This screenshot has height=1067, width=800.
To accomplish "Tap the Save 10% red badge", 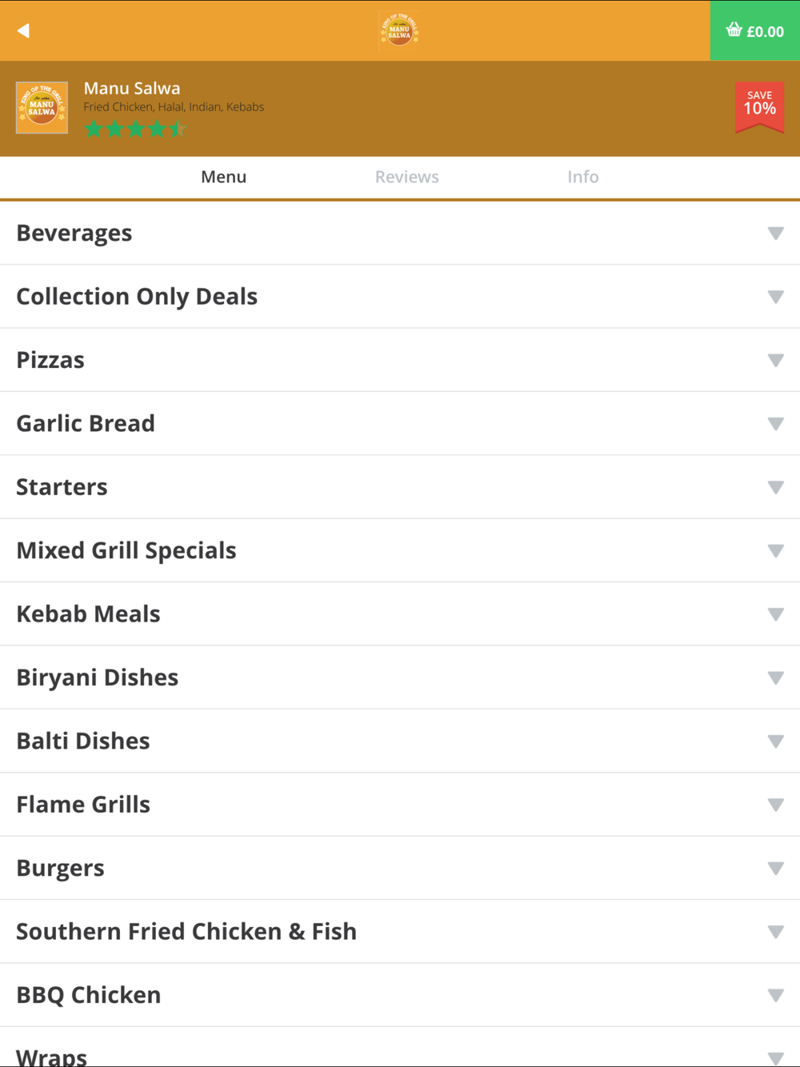I will coord(759,106).
